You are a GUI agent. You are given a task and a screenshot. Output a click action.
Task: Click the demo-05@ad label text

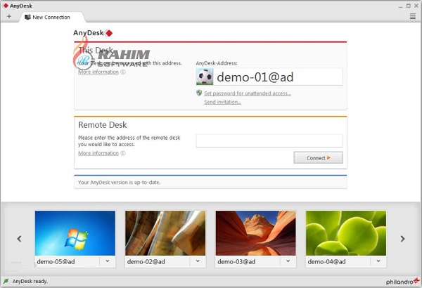pyautogui.click(x=56, y=261)
